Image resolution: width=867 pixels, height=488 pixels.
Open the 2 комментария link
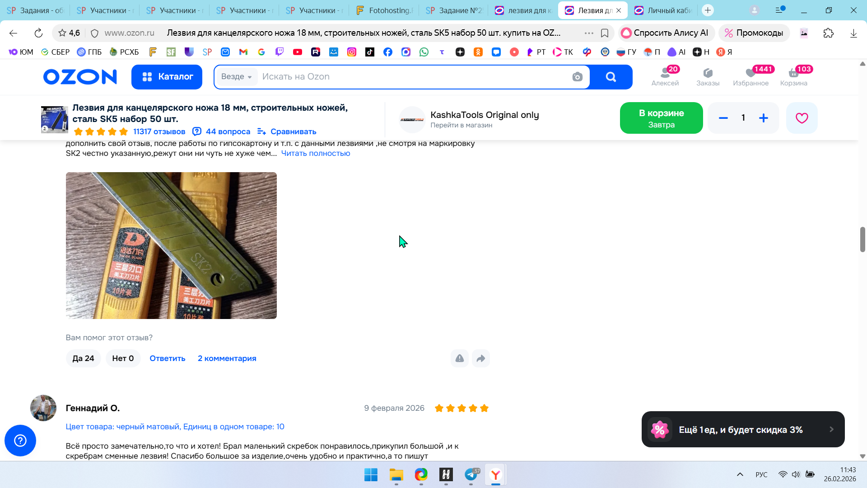pyautogui.click(x=227, y=358)
